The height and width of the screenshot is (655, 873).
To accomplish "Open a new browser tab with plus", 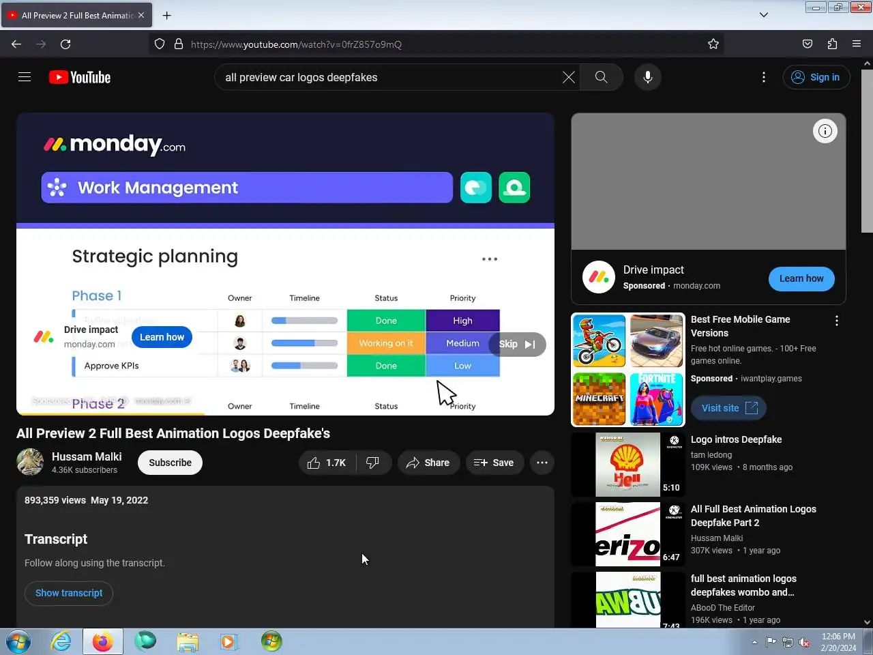I will click(167, 15).
